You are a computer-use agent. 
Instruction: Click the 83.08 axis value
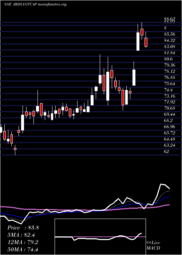[170, 47]
